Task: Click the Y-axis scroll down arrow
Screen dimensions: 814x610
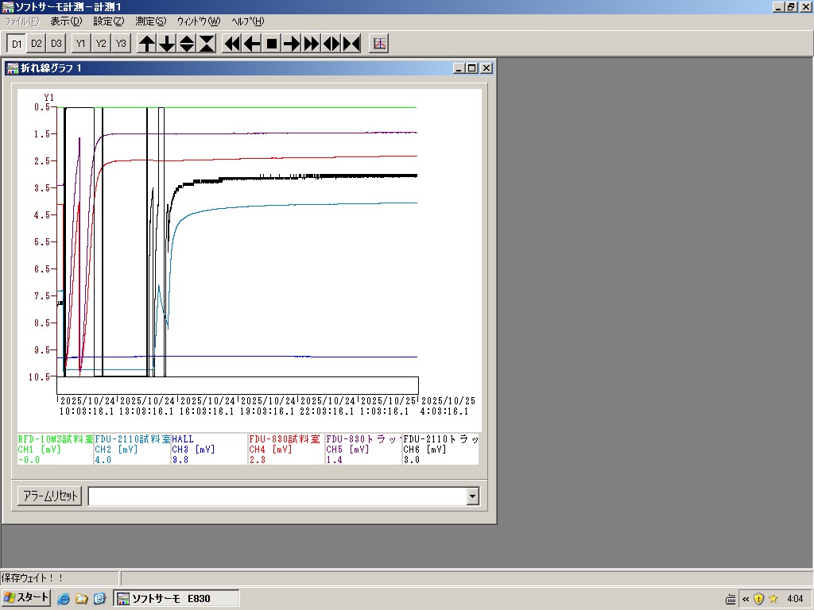Action: pos(167,44)
